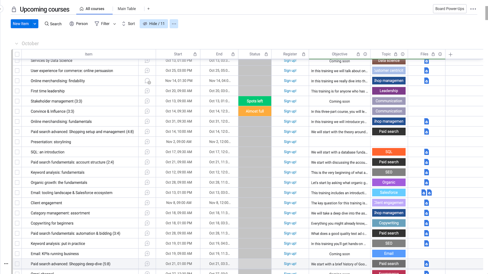Open the file attached to SQL: an introduction
The image size is (488, 274).
426,152
